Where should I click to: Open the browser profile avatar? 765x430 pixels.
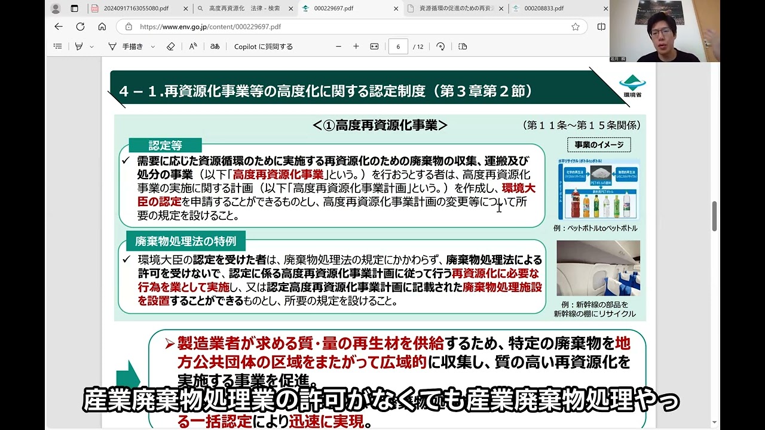click(56, 8)
